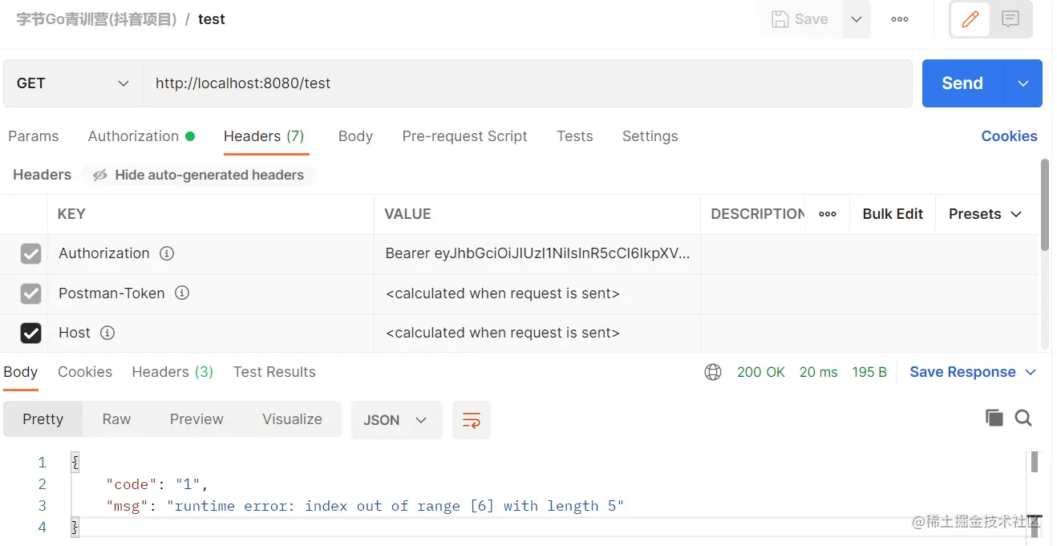Open the JSON format dropdown
The height and width of the screenshot is (546, 1057).
[396, 420]
